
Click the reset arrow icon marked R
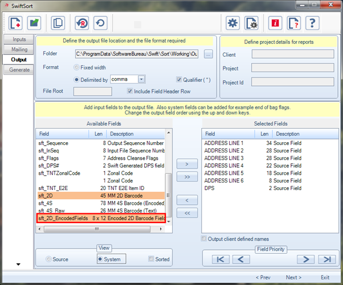(82, 23)
